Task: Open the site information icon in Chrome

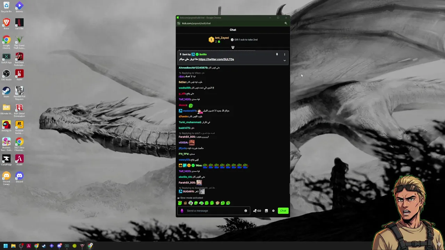Action: pyautogui.click(x=179, y=23)
